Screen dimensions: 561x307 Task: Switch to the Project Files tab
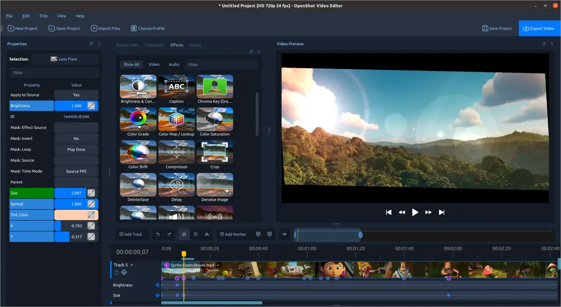point(127,45)
